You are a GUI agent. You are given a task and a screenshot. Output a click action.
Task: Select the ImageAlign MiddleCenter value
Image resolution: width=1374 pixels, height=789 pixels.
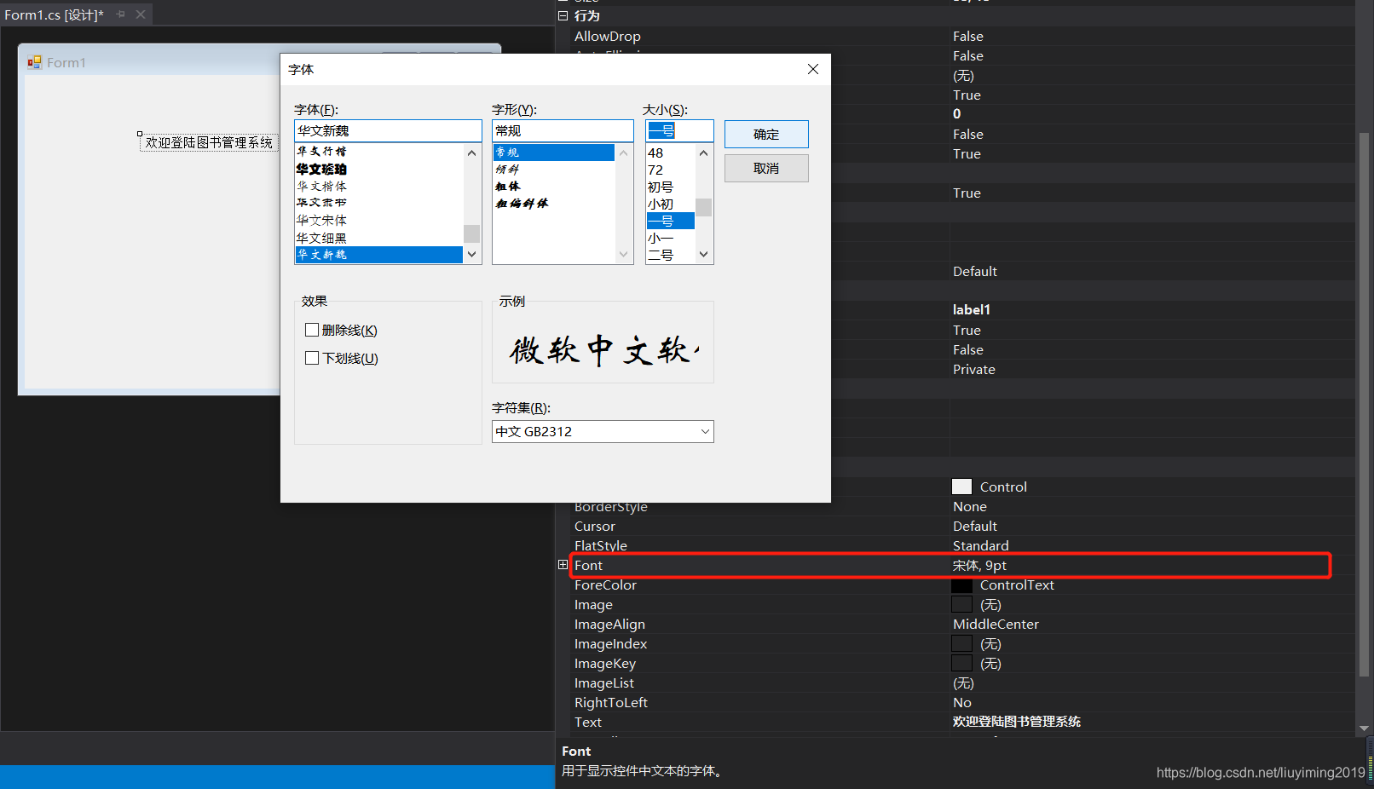[996, 624]
